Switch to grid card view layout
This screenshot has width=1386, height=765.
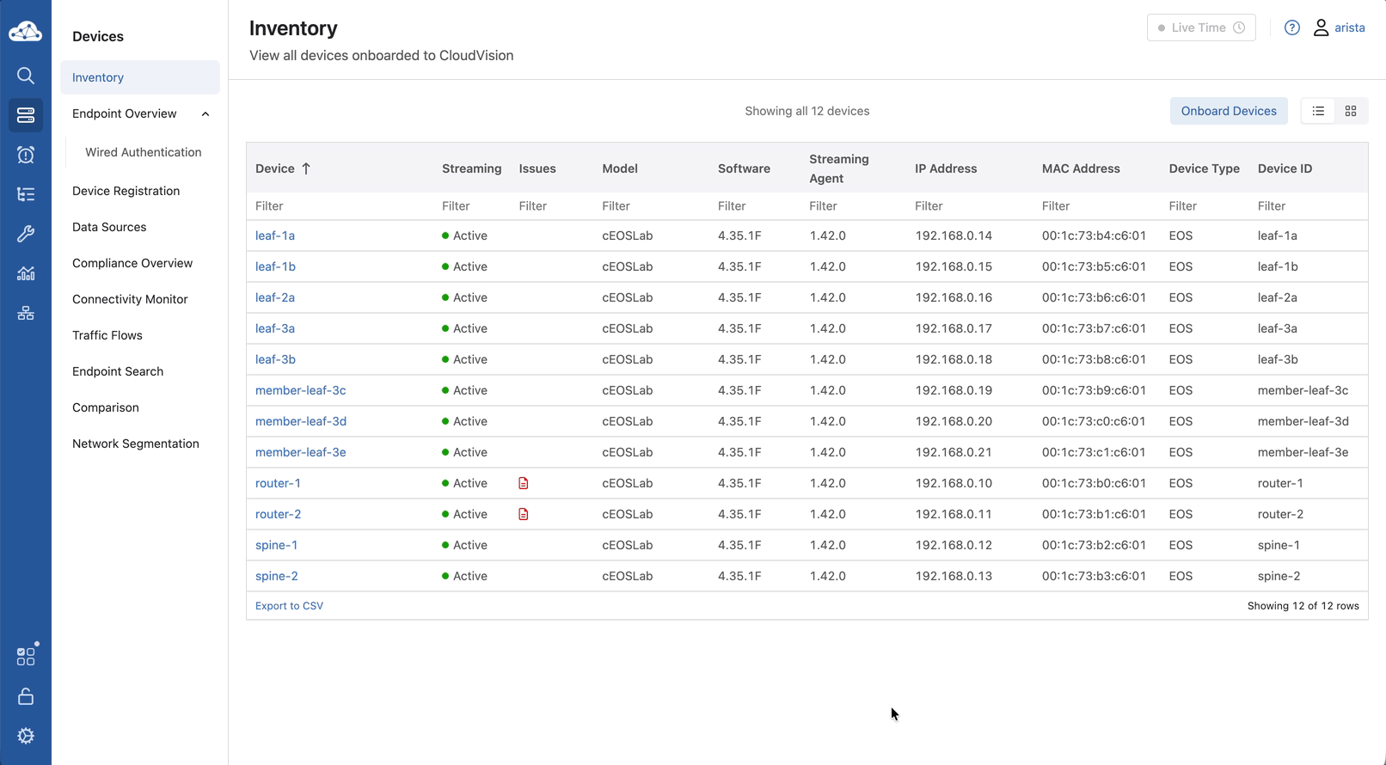click(1351, 111)
